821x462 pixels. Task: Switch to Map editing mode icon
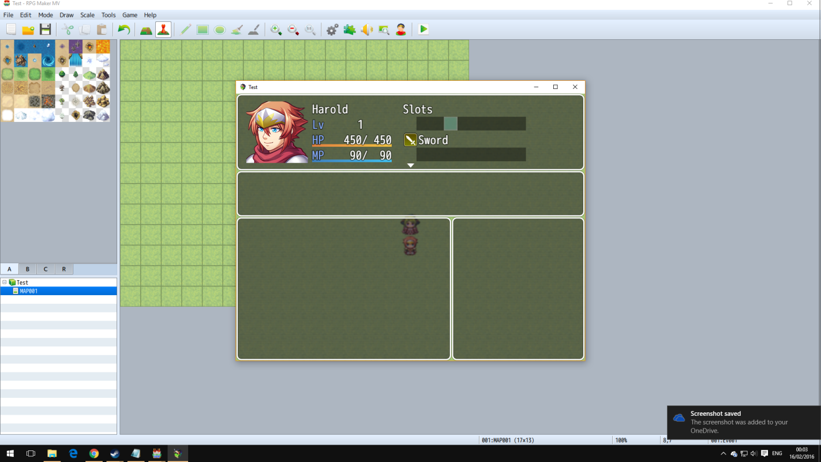click(146, 29)
